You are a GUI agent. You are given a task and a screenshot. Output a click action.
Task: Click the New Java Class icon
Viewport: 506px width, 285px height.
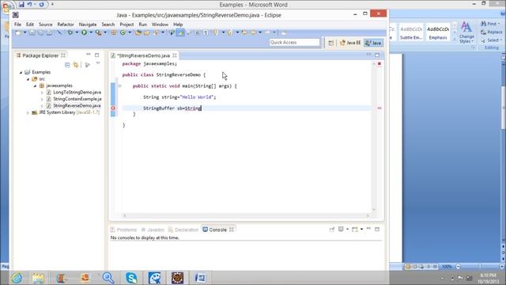click(x=123, y=32)
